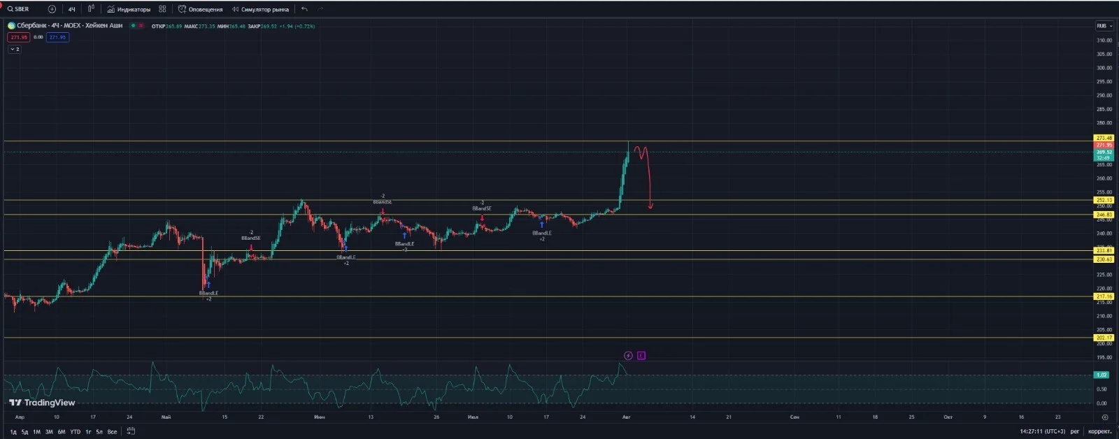Select the 252.13 horizontal line label
This screenshot has width=1119, height=439.
click(1104, 200)
